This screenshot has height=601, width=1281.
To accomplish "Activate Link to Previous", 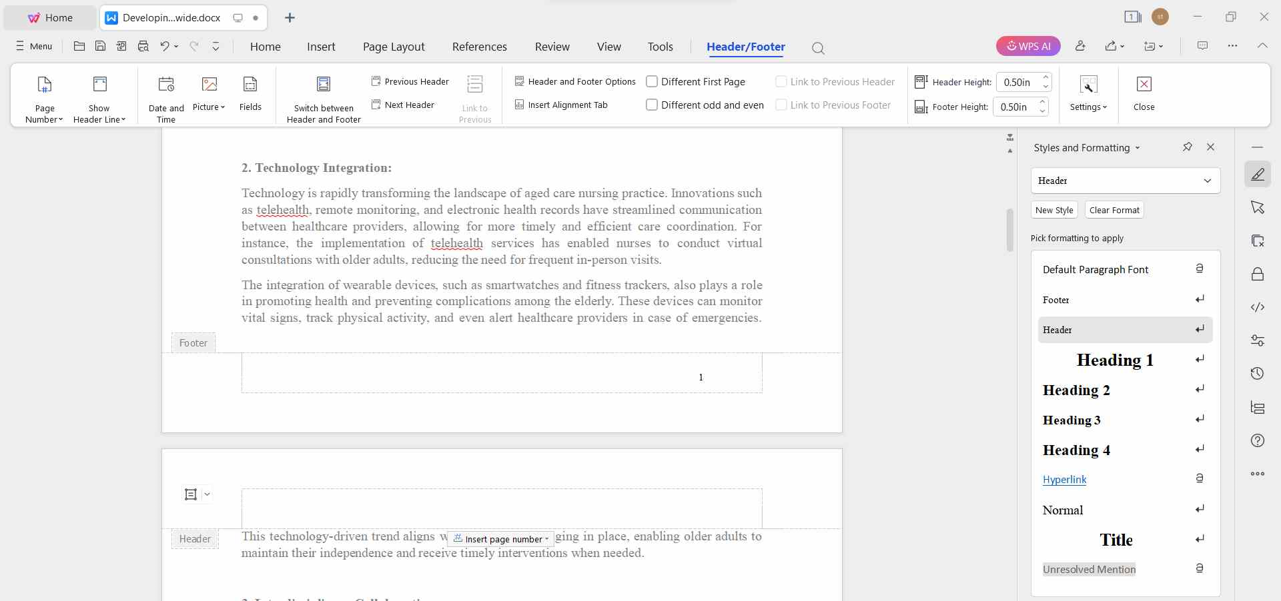I will [475, 95].
